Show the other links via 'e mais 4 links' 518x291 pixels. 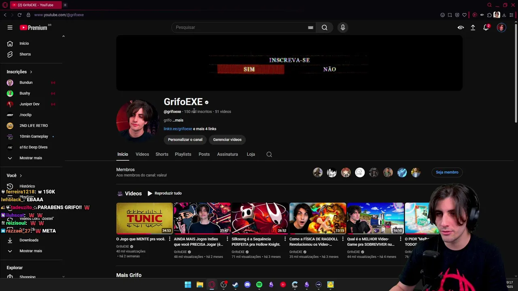pyautogui.click(x=205, y=129)
